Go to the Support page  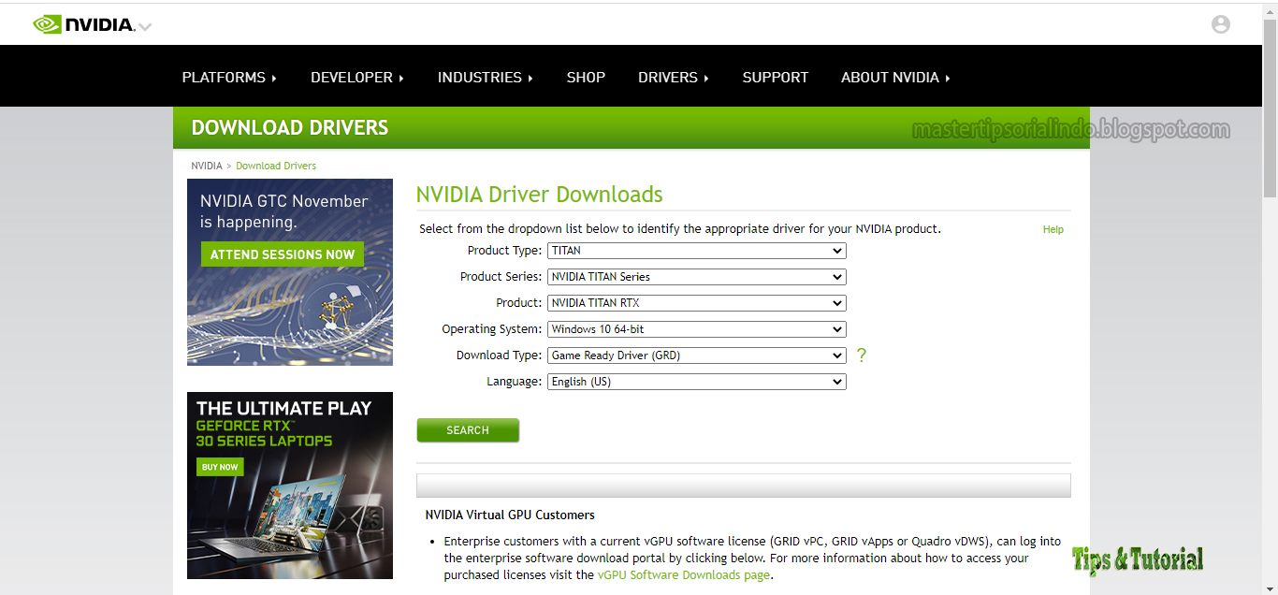point(776,78)
